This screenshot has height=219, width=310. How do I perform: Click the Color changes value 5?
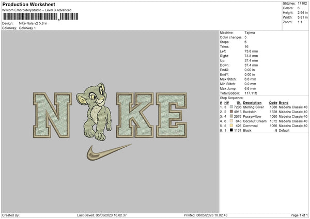[x=245, y=37]
